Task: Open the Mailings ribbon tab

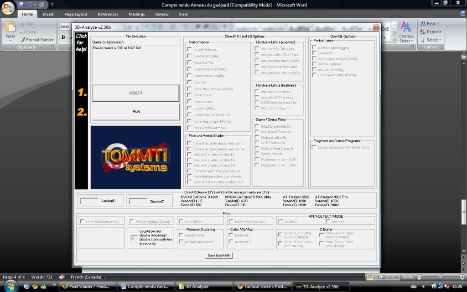Action: (x=136, y=14)
